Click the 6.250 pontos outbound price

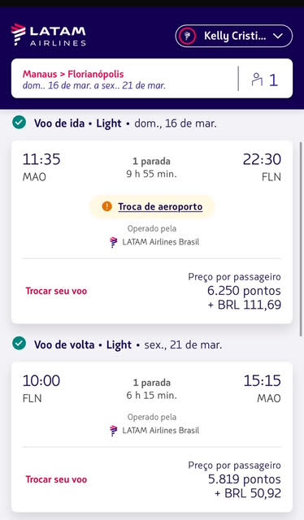click(x=244, y=291)
